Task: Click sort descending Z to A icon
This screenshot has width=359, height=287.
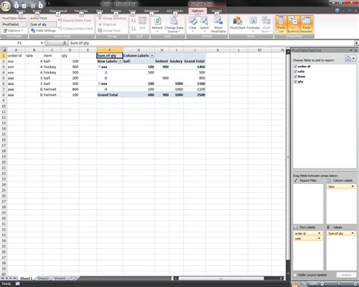Action: pyautogui.click(x=133, y=29)
